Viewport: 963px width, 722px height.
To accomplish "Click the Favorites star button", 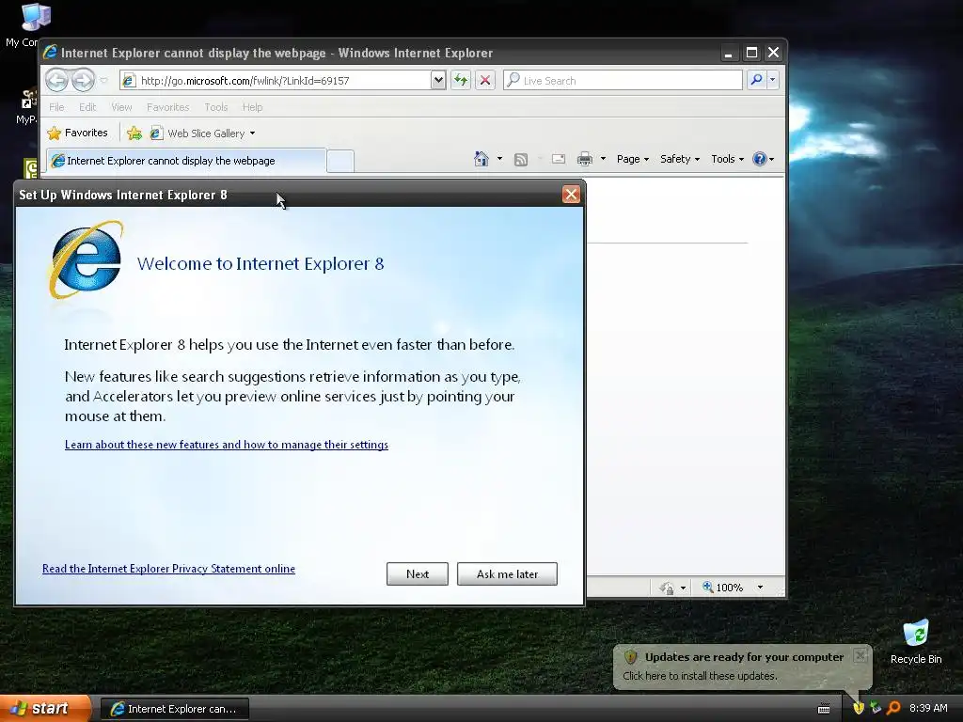I will click(x=78, y=133).
